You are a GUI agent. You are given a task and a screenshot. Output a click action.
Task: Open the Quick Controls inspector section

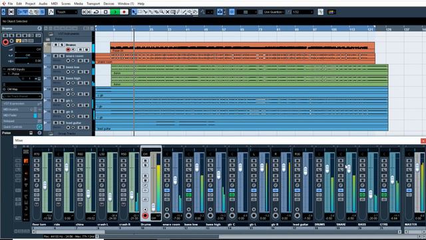pyautogui.click(x=22, y=127)
